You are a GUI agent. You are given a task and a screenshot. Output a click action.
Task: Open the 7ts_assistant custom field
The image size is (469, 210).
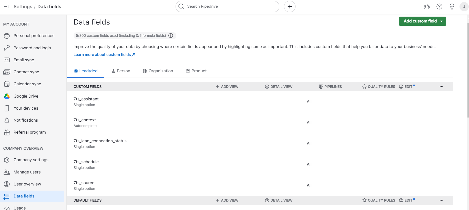[86, 99]
